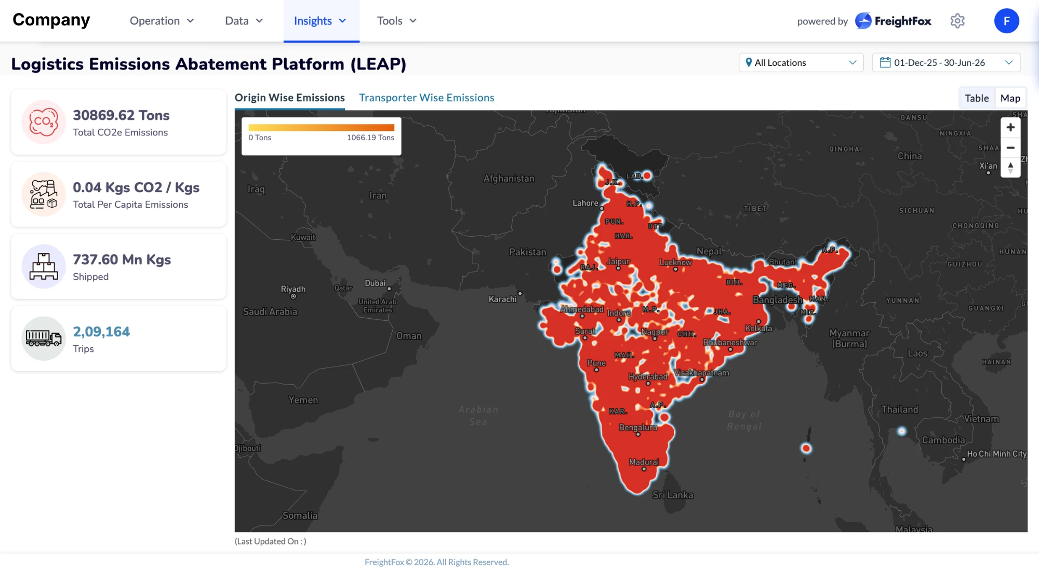Click the 30869.62 Tons value
This screenshot has height=571, width=1039.
(x=121, y=115)
